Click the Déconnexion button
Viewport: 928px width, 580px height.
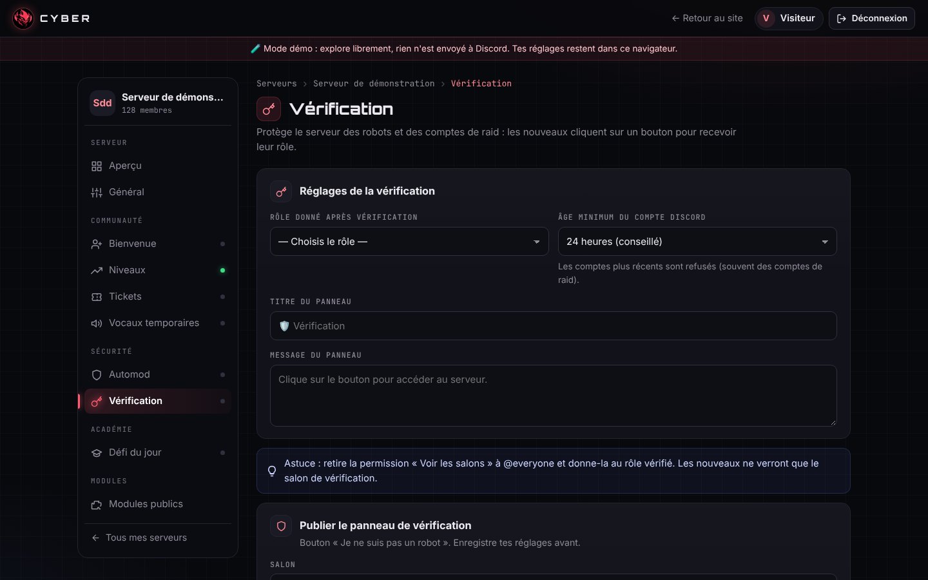point(872,19)
